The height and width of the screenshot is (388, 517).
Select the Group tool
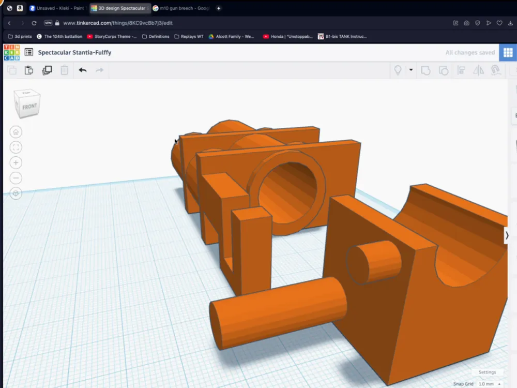[x=425, y=70]
